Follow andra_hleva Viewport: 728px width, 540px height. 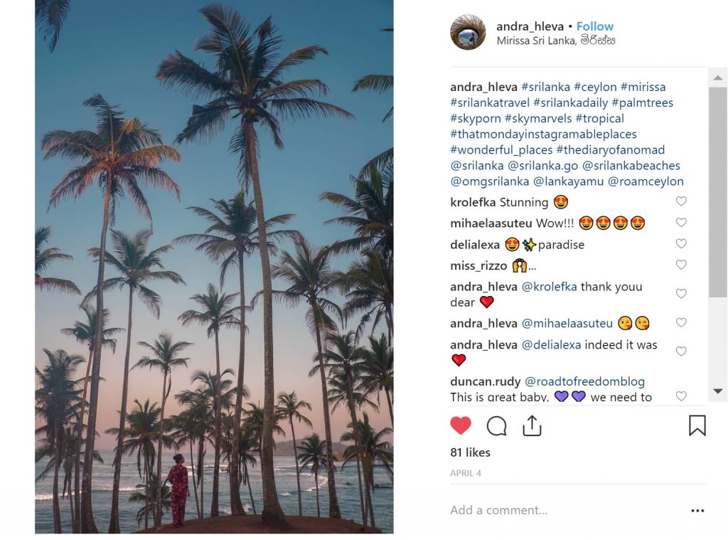594,26
